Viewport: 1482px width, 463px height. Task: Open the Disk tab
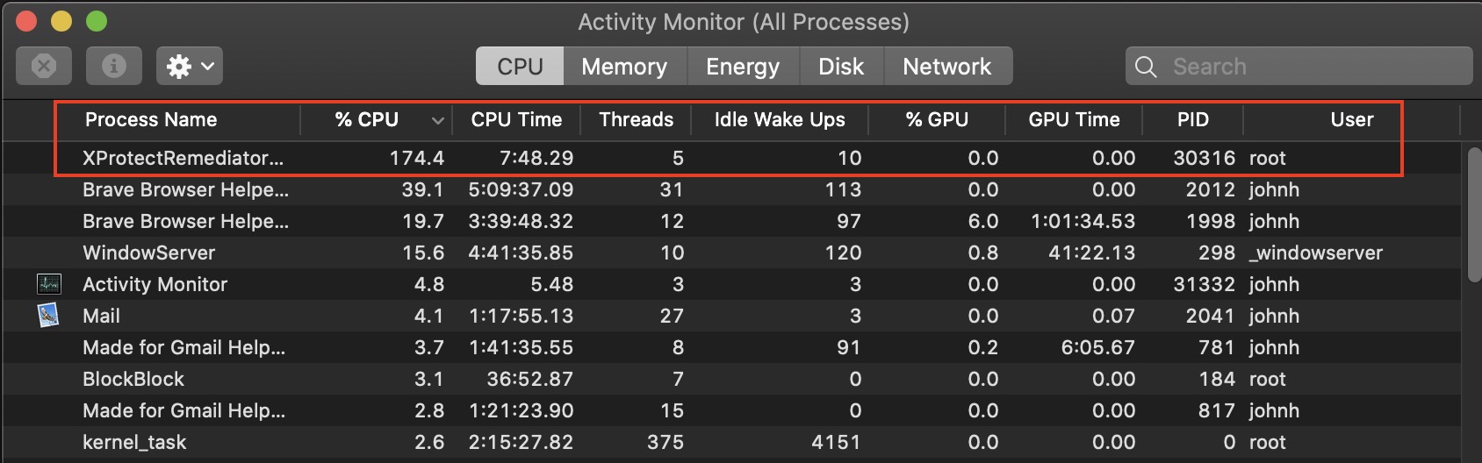tap(841, 67)
